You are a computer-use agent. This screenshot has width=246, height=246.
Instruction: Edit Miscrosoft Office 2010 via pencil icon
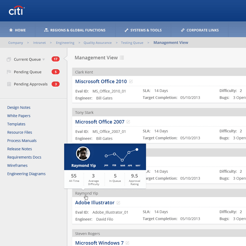pos(131,82)
